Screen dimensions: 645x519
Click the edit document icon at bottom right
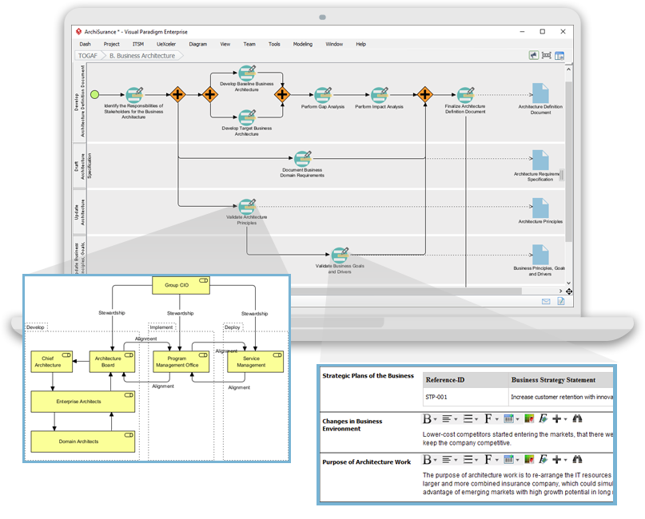[x=561, y=301]
